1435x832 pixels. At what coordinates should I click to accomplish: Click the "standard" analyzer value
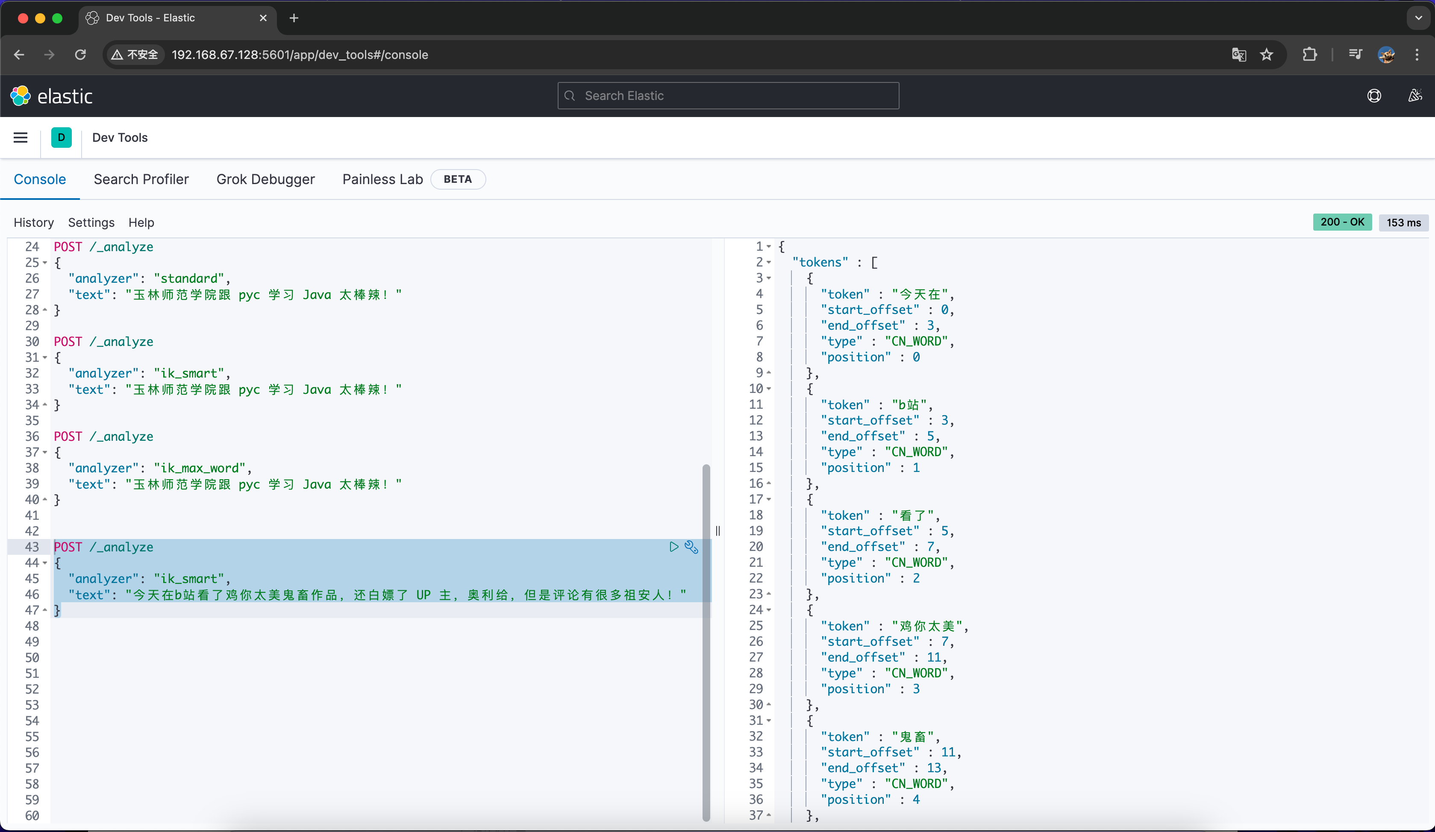[188, 278]
